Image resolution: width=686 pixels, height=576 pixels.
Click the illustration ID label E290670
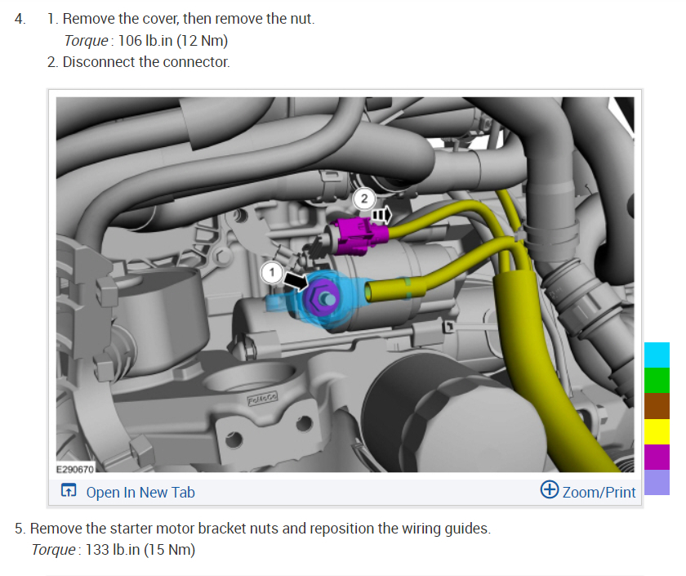75,469
